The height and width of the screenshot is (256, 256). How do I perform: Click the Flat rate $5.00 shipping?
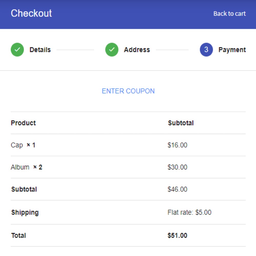(189, 212)
